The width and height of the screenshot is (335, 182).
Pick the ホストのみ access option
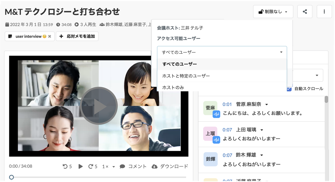173,87
